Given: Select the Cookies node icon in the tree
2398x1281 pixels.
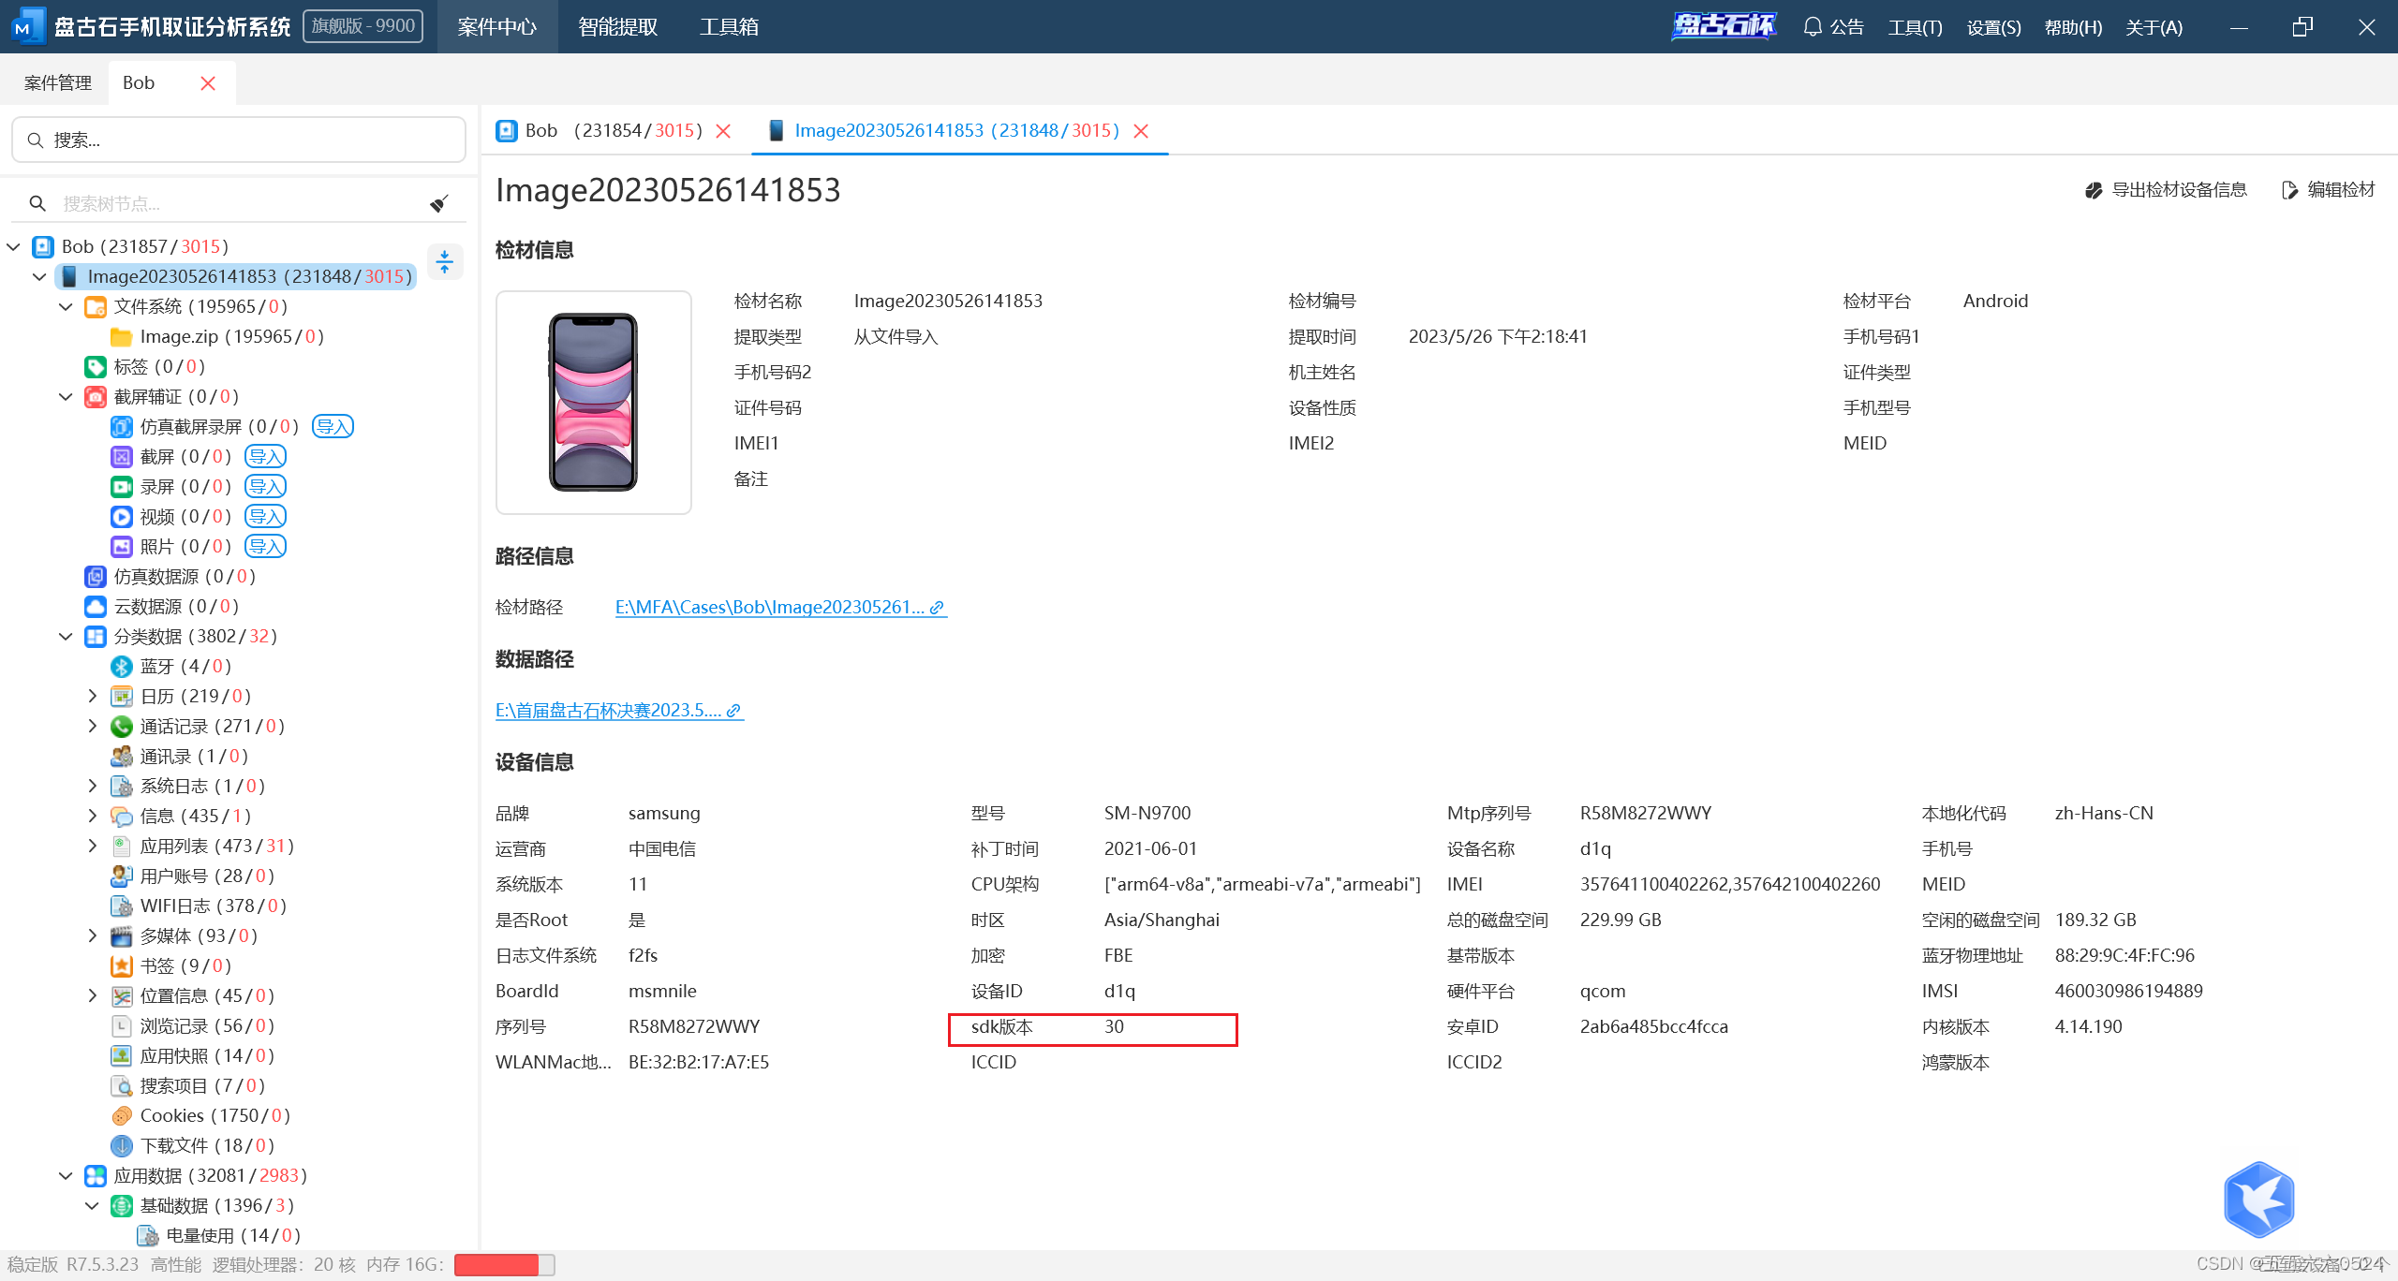Looking at the screenshot, I should point(122,1116).
